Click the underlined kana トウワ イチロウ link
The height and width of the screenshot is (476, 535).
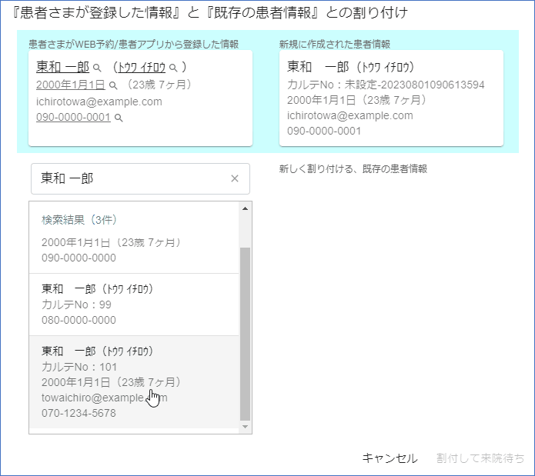click(x=142, y=68)
